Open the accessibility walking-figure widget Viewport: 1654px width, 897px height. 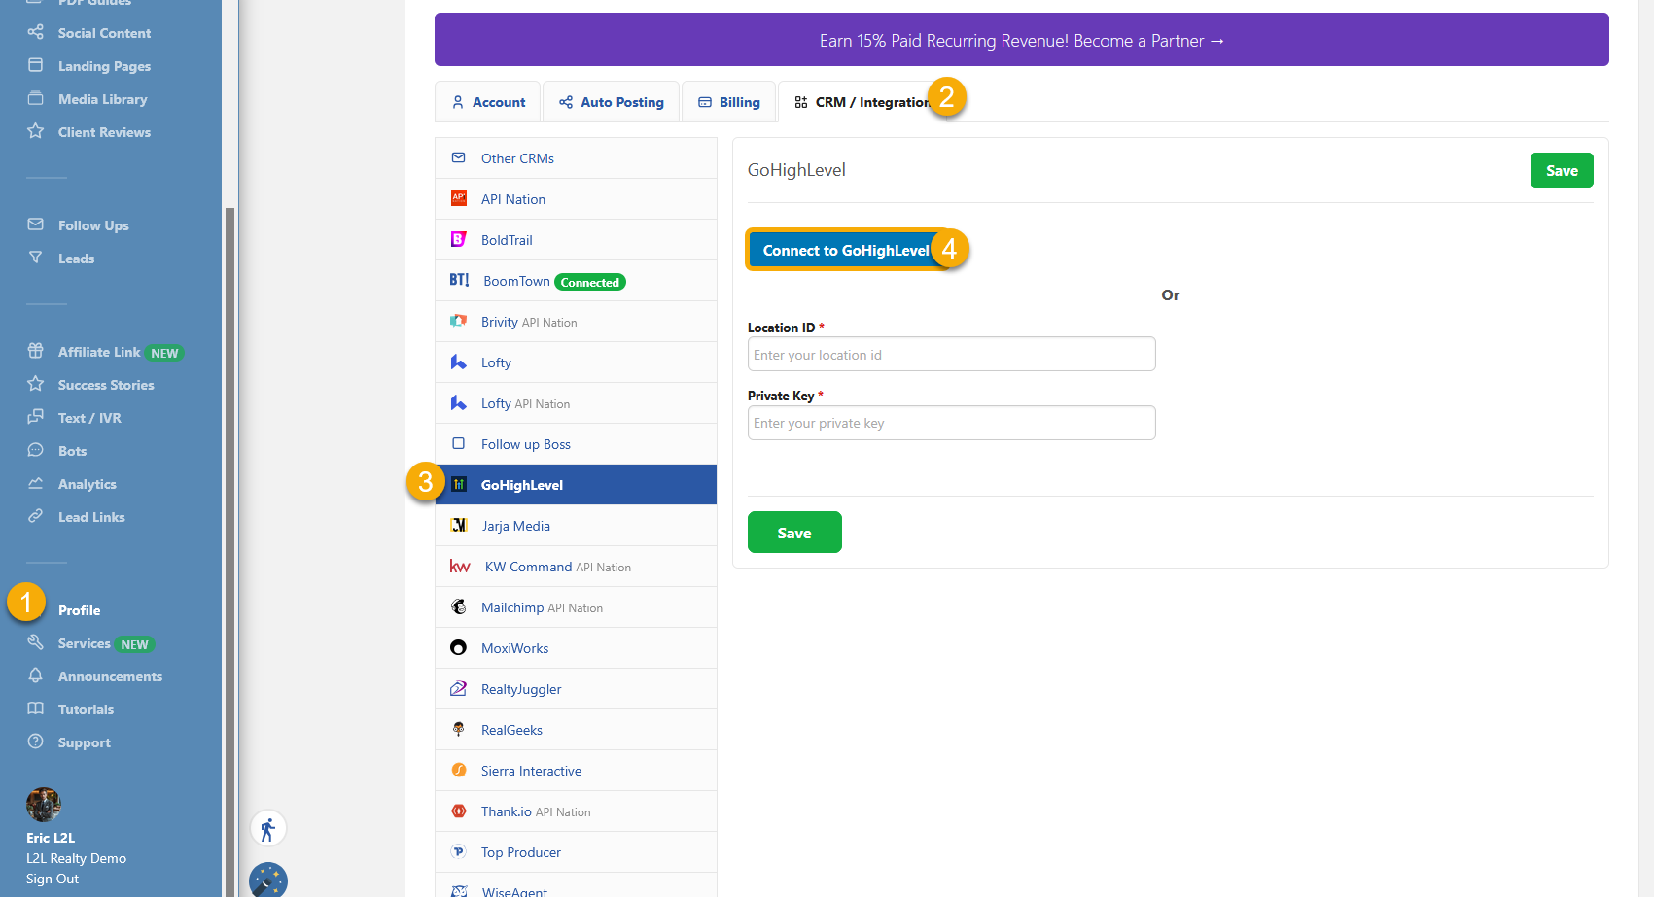[x=268, y=829]
